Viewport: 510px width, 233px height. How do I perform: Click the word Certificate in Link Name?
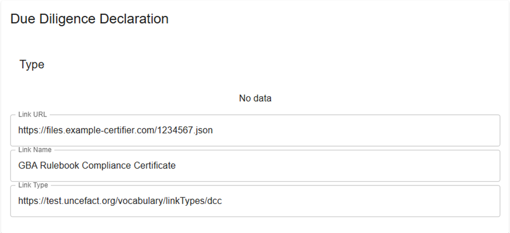(x=156, y=166)
